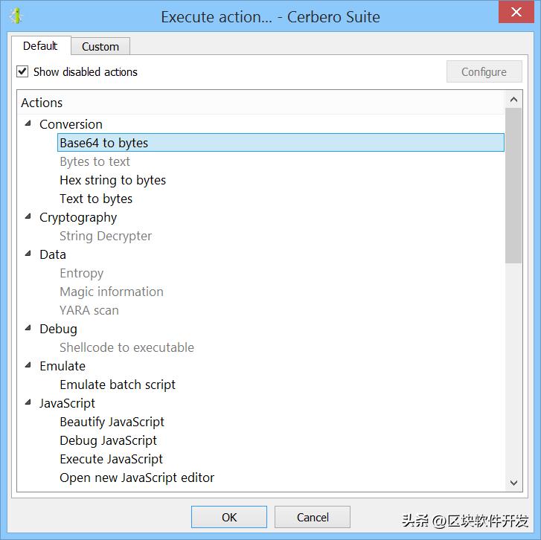Select the Entropy action
Screen dimensions: 541x540
[81, 273]
